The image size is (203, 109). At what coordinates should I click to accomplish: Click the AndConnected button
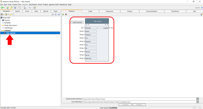[x=77, y=22]
